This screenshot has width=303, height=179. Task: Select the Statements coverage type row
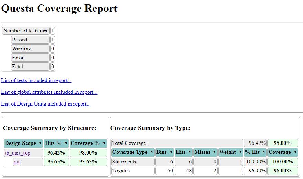pos(205,162)
